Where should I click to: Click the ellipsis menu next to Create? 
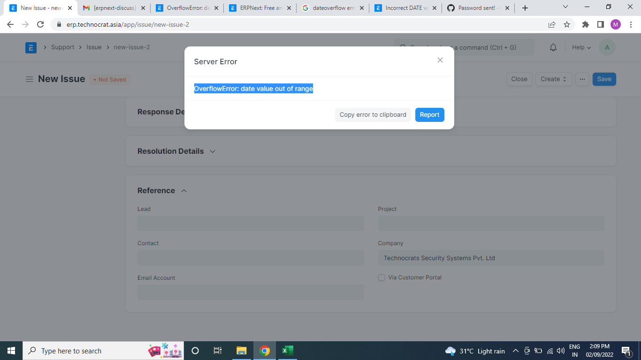click(x=582, y=79)
